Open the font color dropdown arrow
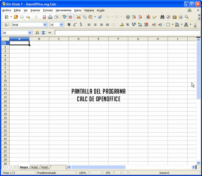Screen dimensions: 202x176 (191, 25)
